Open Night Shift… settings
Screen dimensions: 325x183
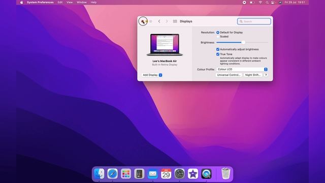point(253,75)
